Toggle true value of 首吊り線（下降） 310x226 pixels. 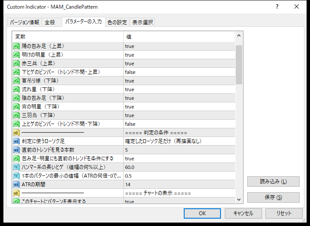(x=179, y=81)
